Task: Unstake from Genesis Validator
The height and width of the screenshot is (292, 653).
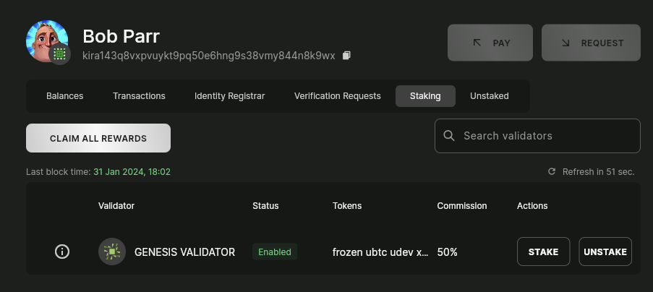Action: 605,252
